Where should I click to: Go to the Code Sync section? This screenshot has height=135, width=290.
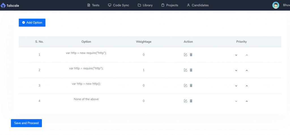(119, 5)
